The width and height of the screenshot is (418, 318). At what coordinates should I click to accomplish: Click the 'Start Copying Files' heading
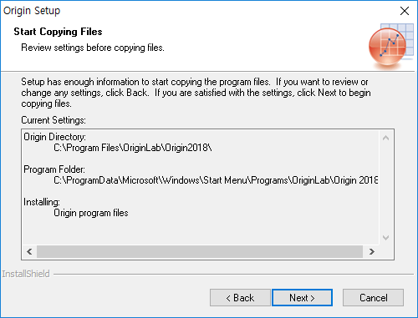pyautogui.click(x=58, y=32)
